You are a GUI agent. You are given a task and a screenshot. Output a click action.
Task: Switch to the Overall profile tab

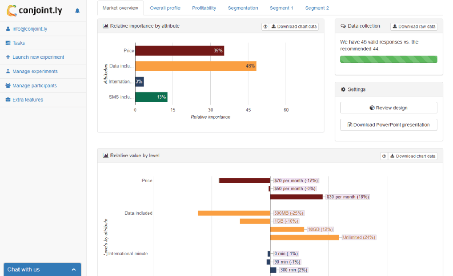(x=165, y=8)
